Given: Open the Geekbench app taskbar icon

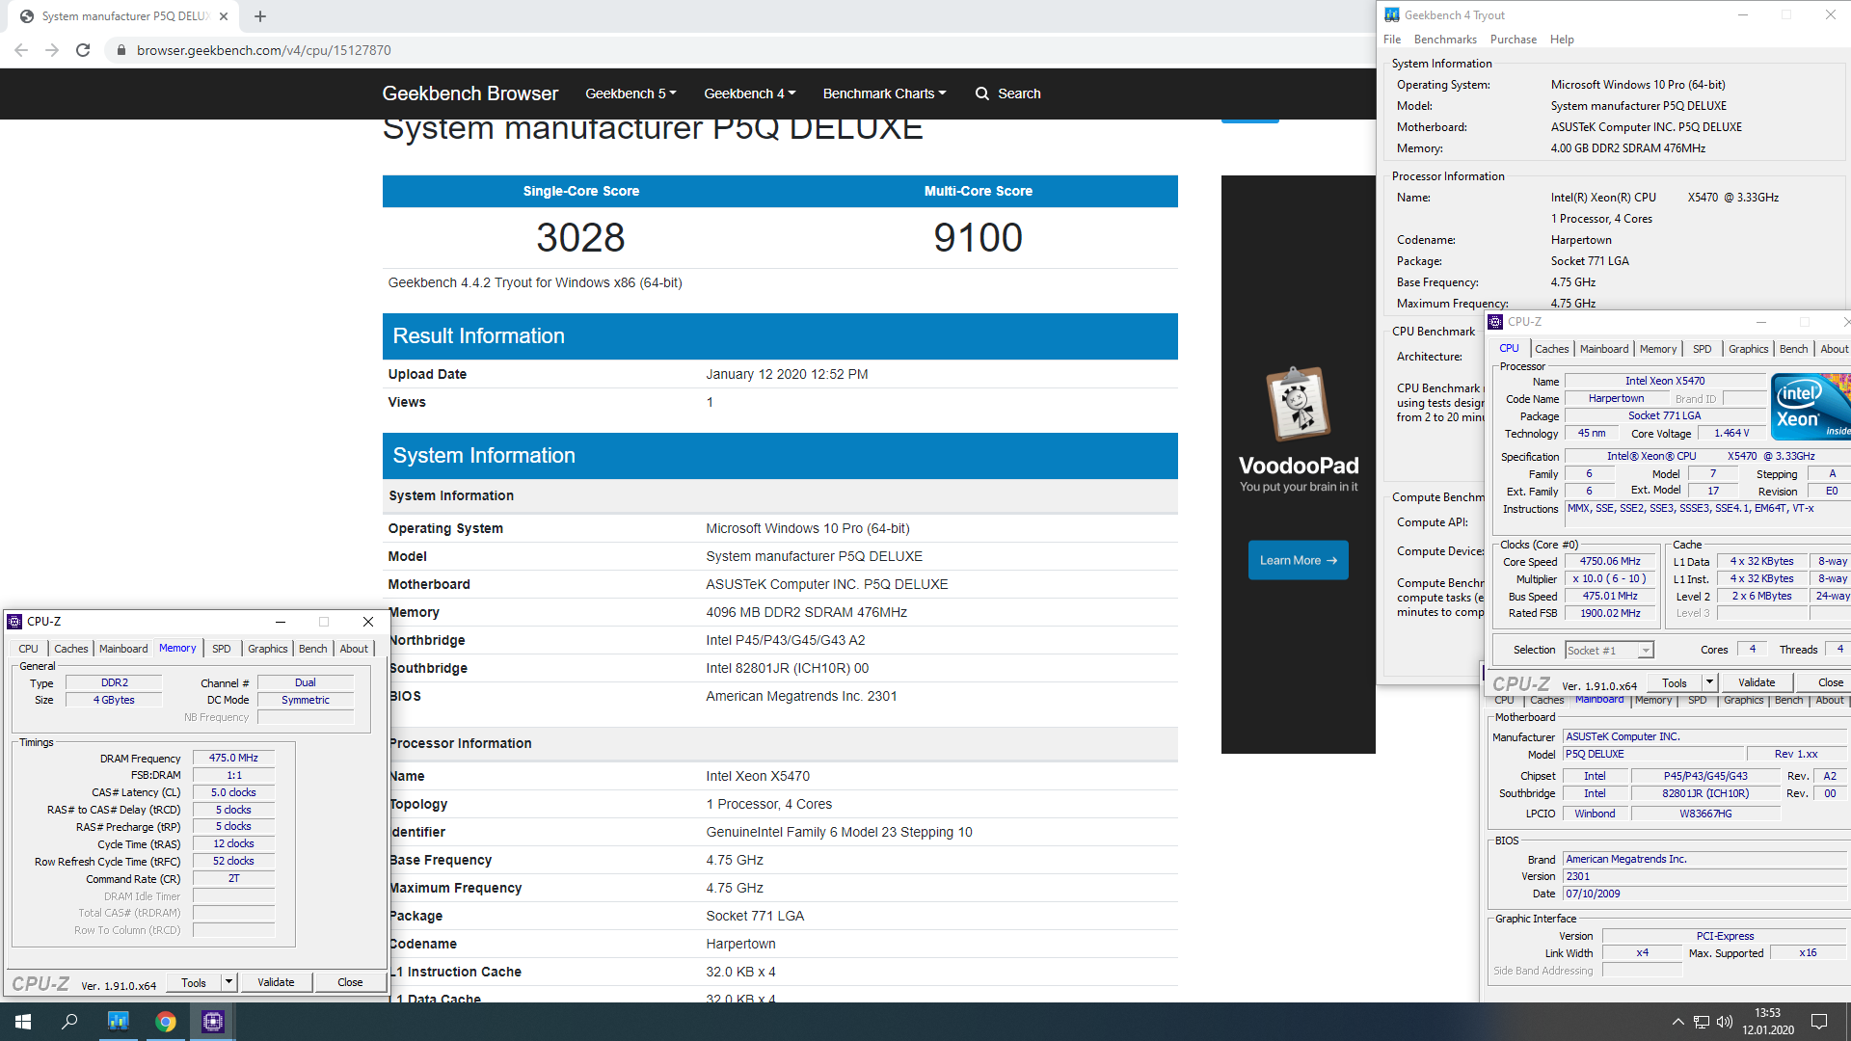Looking at the screenshot, I should click(x=119, y=1022).
